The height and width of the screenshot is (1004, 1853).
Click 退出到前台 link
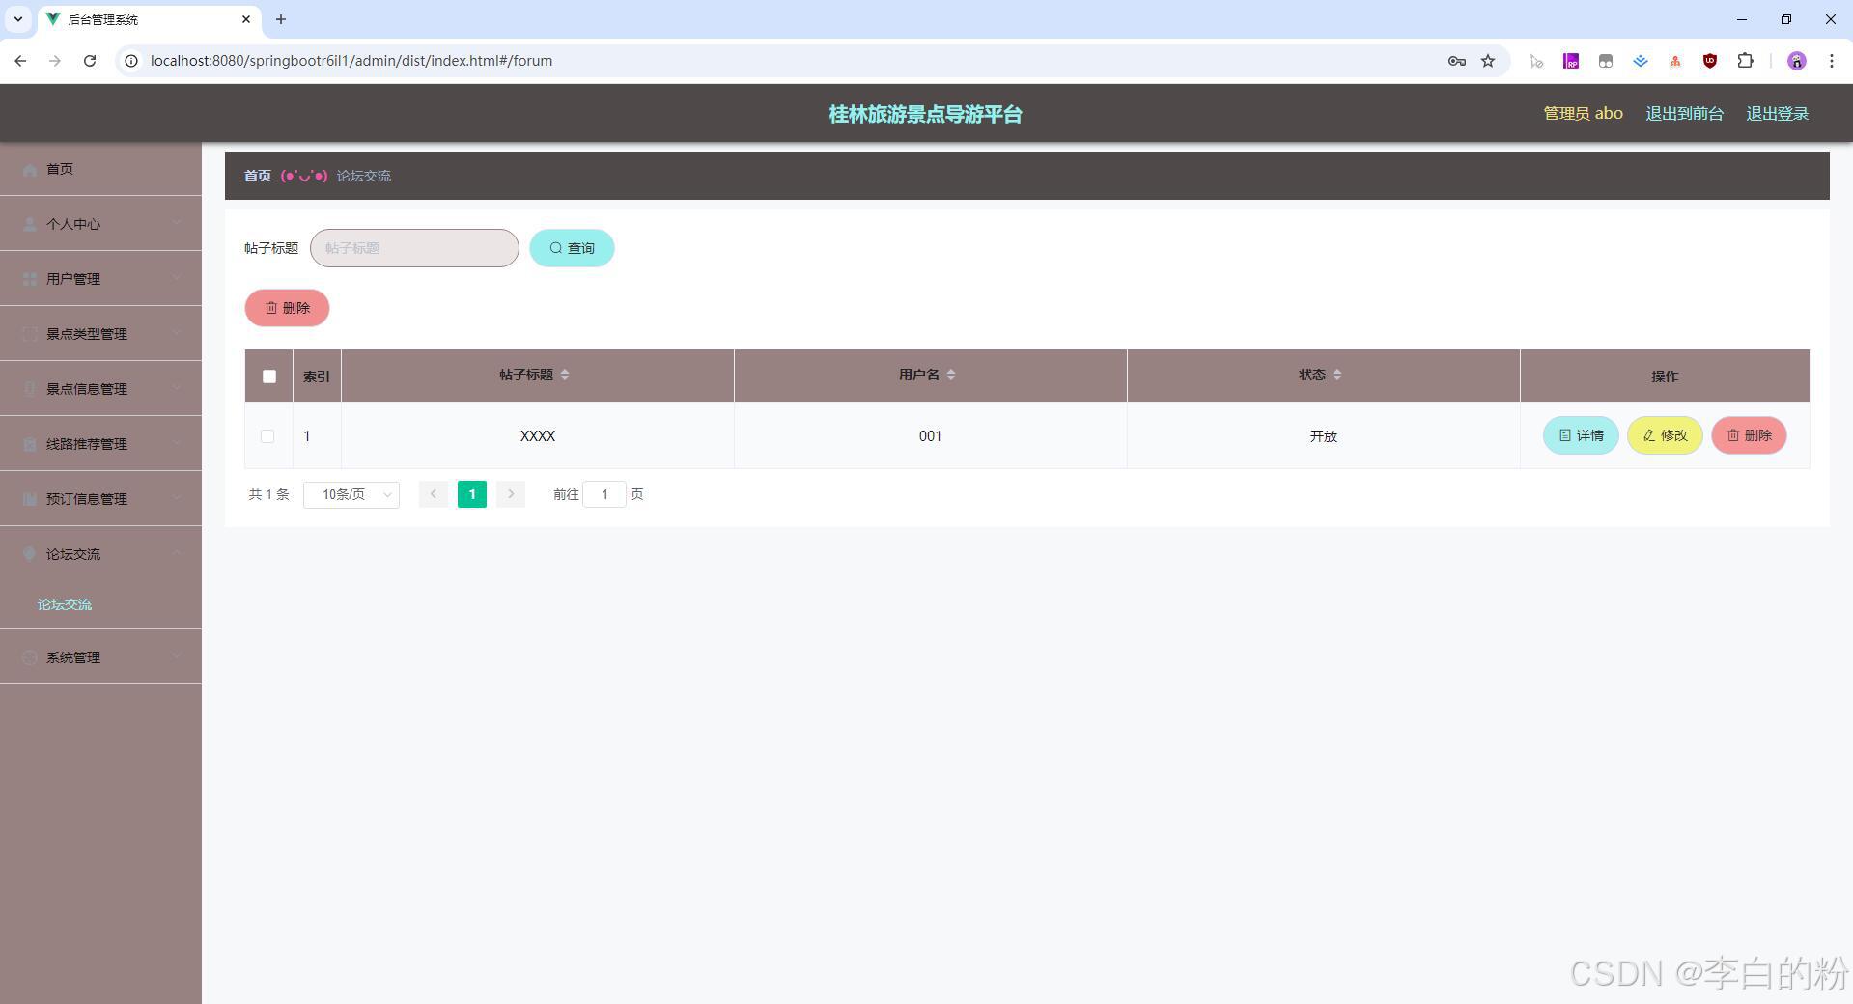point(1684,113)
